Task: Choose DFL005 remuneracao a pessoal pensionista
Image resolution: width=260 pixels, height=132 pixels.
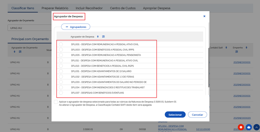Action: click(61, 55)
